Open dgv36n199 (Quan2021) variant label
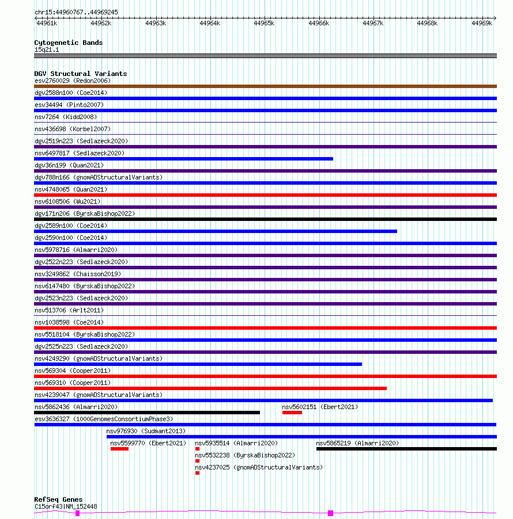This screenshot has height=519, width=513. point(69,165)
